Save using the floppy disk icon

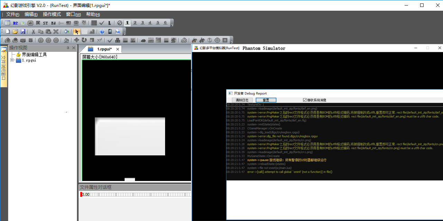coord(23,32)
